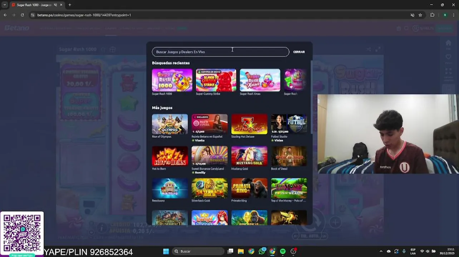Click the Buscar Juegos y Dealers search field
The width and height of the screenshot is (459, 257).
coord(220,52)
